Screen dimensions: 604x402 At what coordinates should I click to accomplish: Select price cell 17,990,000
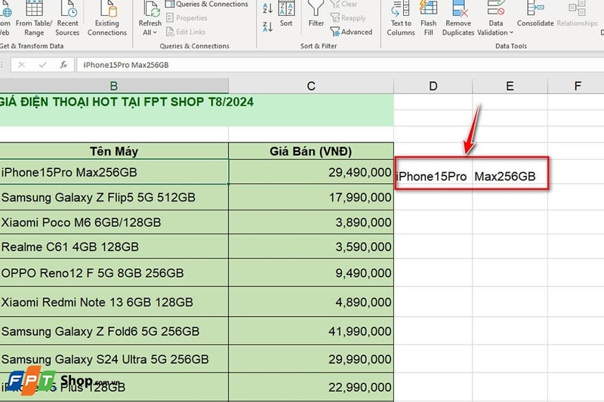(311, 197)
